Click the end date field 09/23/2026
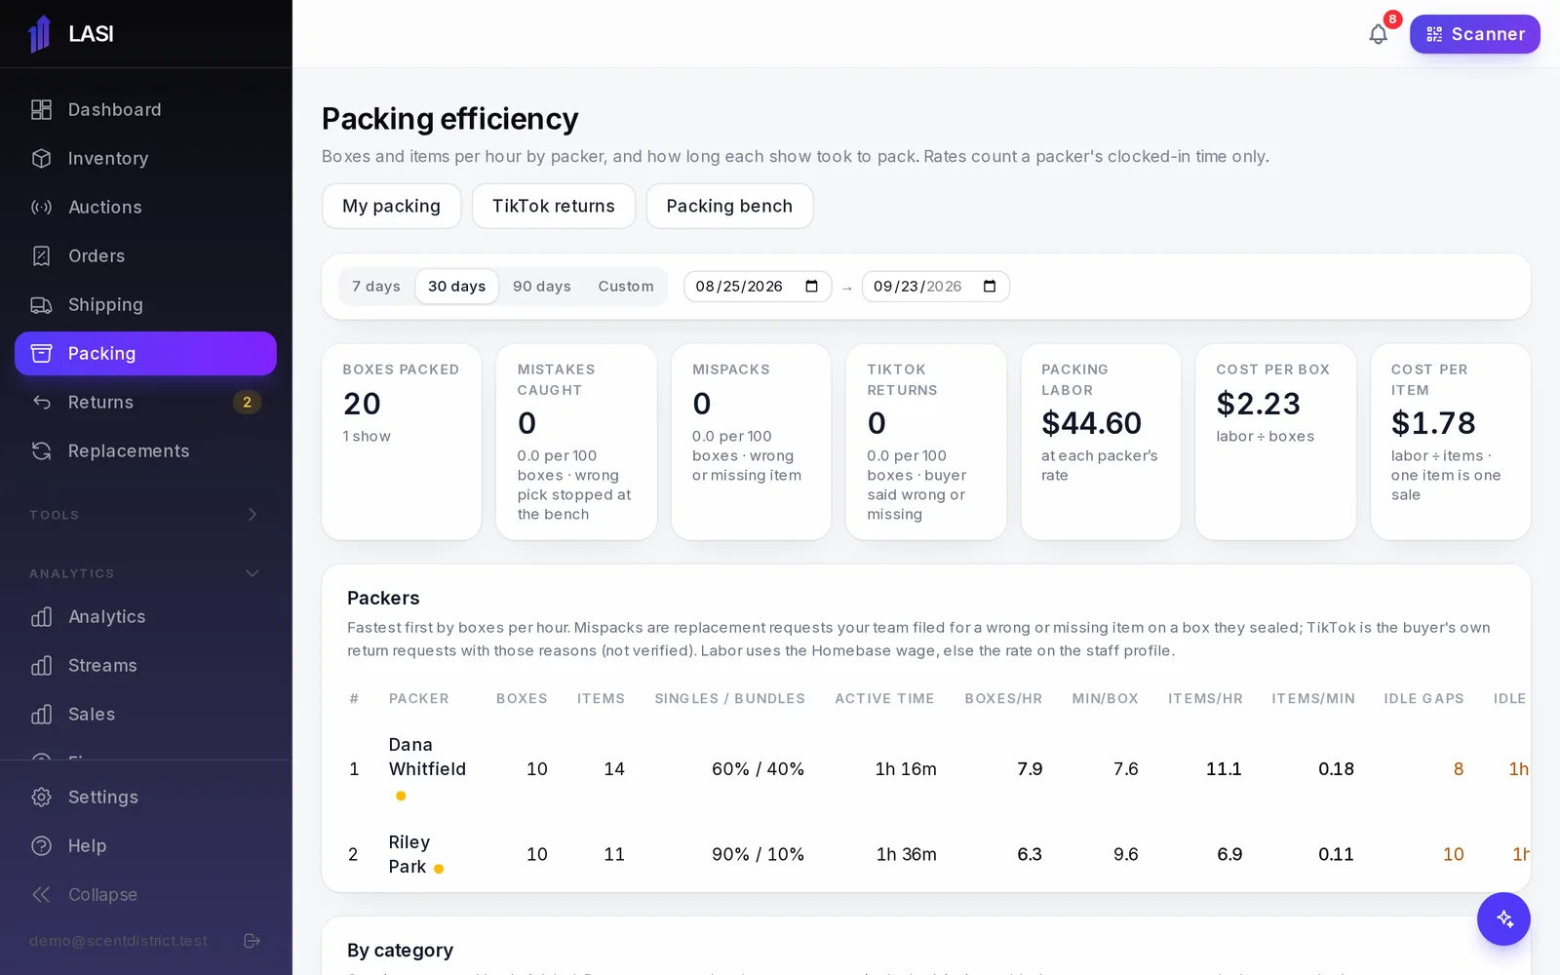The width and height of the screenshot is (1560, 975). pyautogui.click(x=935, y=287)
